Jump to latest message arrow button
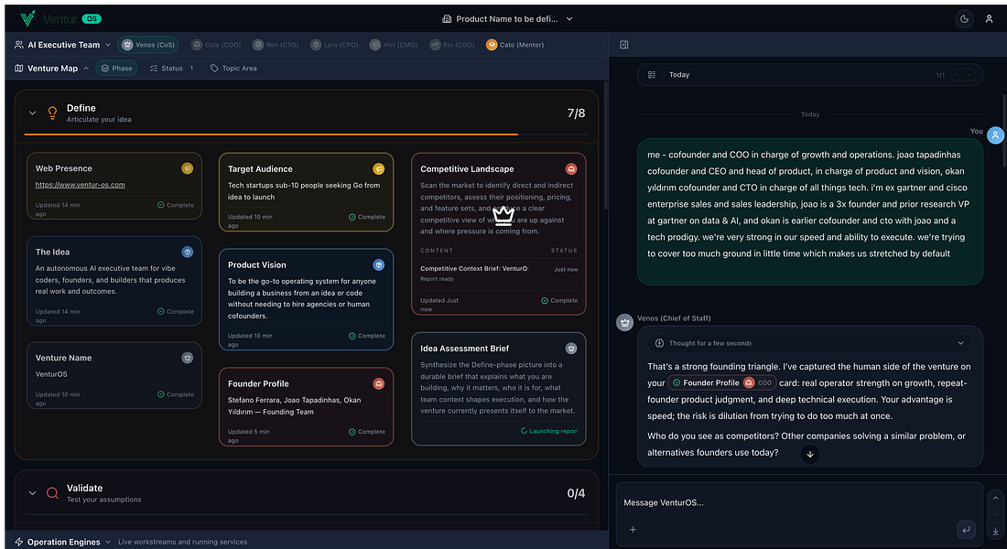 coord(810,454)
